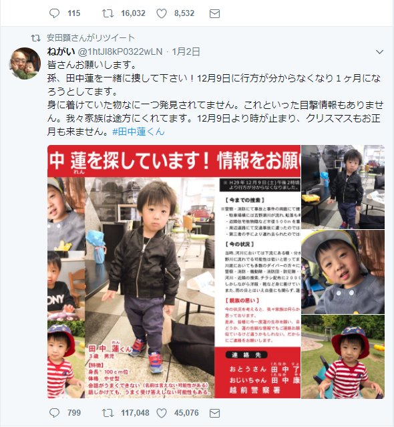Retweet the top tweet with 16,032 retweets
Screen dimensions: 394x427
[108, 13]
